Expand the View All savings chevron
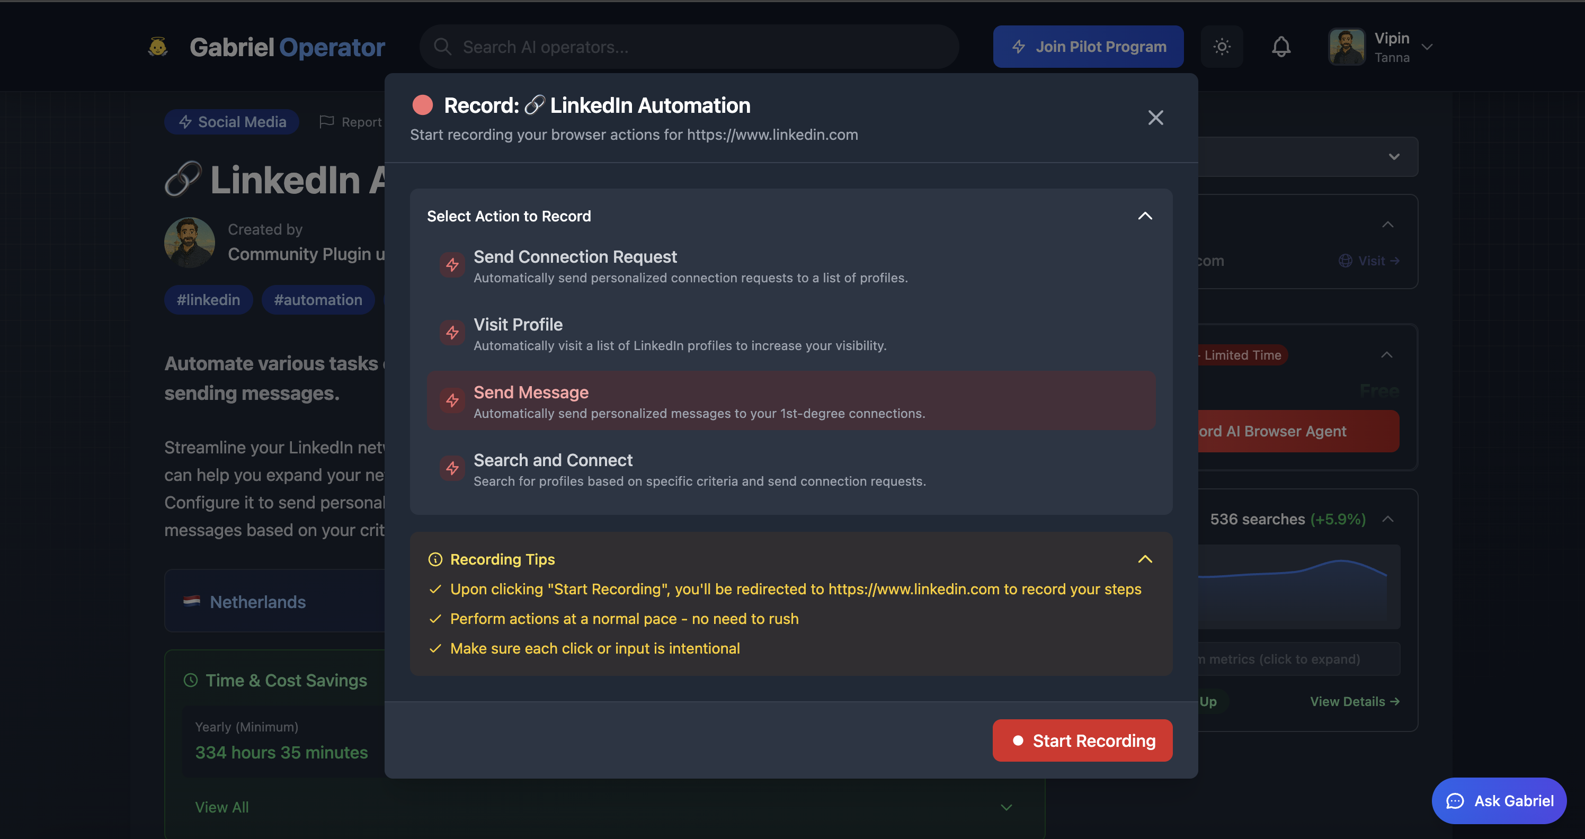1585x839 pixels. (x=1006, y=807)
